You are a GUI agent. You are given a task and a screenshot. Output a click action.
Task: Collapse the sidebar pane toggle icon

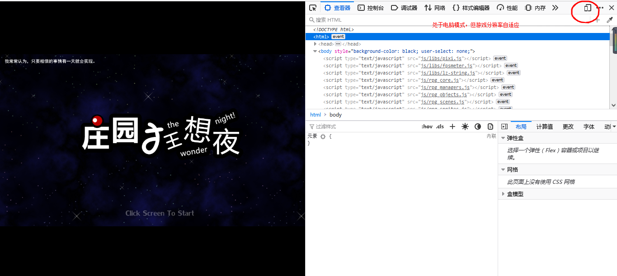pos(504,126)
